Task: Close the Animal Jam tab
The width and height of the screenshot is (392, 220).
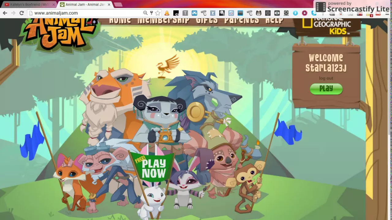Action: pos(109,5)
